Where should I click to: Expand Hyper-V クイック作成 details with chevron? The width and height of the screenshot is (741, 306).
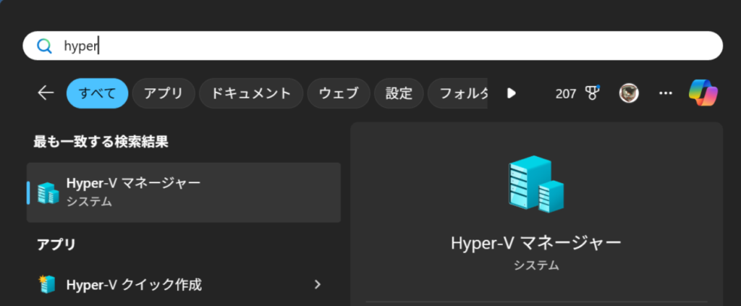(318, 284)
